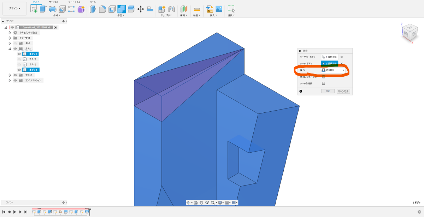The width and height of the screenshot is (424, 217).
Task: Open the 検査 dropdown menu
Action: [x=197, y=16]
